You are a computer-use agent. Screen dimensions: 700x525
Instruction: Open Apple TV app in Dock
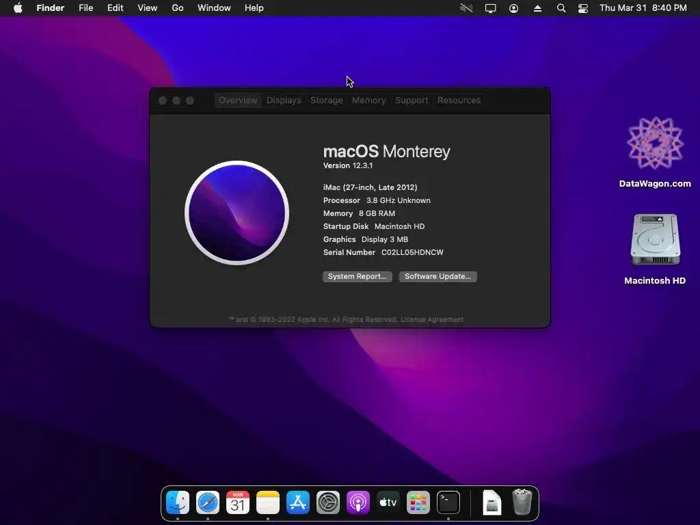pyautogui.click(x=388, y=502)
